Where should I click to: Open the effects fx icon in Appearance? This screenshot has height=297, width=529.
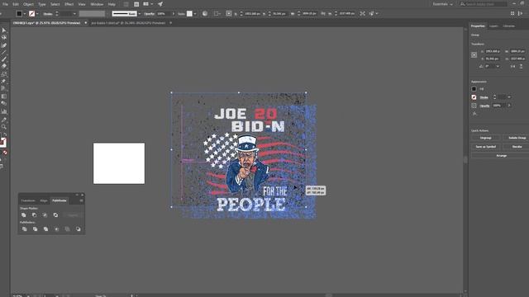pyautogui.click(x=474, y=114)
